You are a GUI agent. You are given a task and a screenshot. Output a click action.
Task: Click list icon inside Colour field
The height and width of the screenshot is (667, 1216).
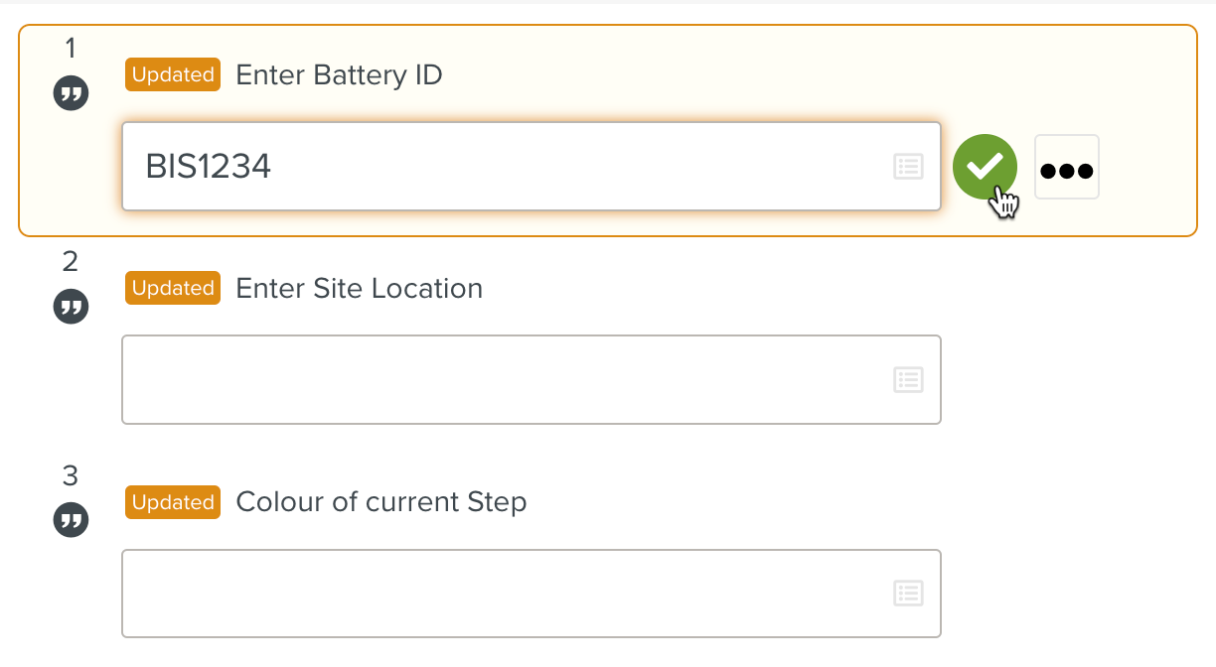click(x=908, y=594)
